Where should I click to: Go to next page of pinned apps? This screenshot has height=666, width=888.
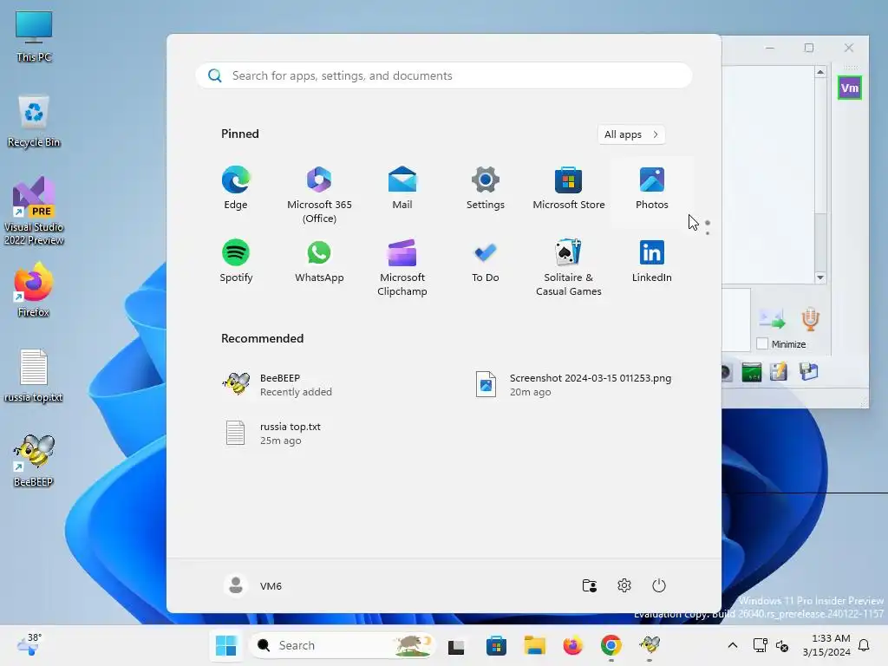click(x=708, y=232)
